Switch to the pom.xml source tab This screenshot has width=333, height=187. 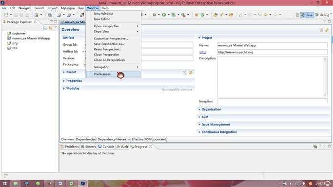point(159,139)
